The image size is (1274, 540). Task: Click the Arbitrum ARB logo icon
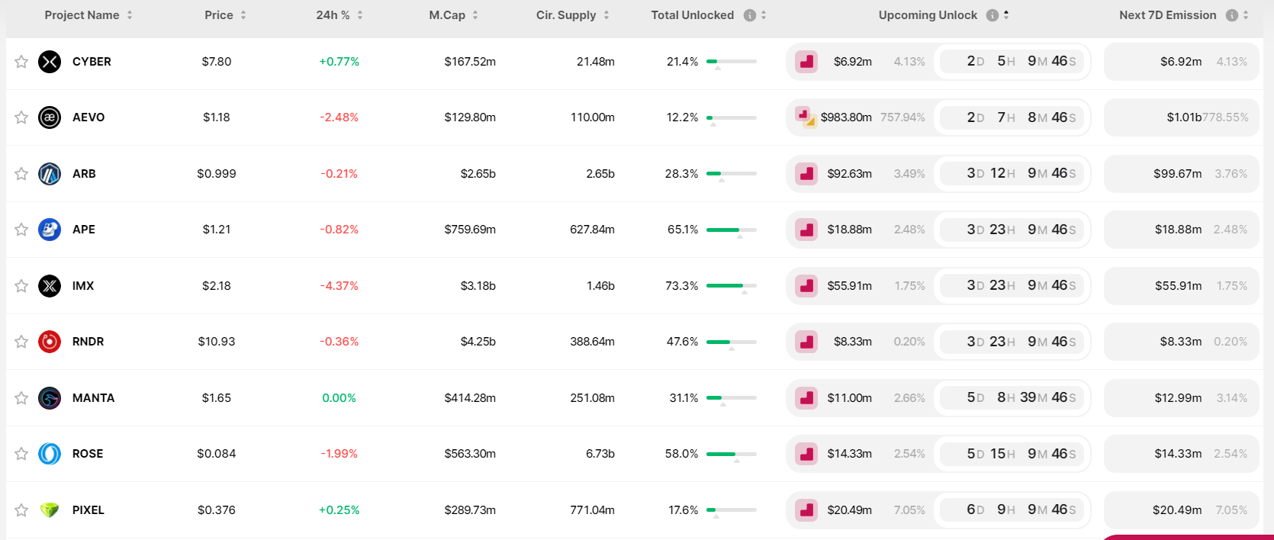pyautogui.click(x=50, y=174)
